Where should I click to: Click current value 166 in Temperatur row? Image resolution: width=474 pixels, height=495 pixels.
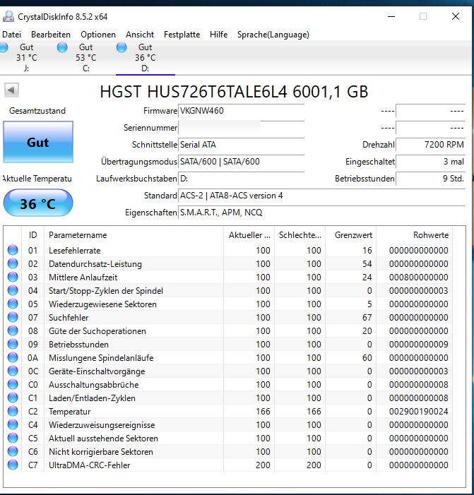pos(263,412)
